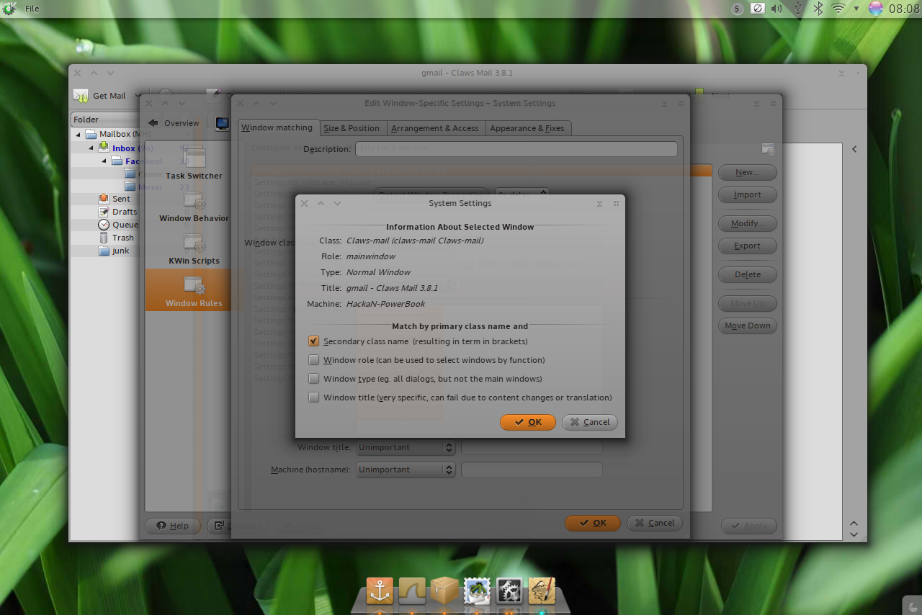Click in the Description input field
Viewport: 922px width, 615px height.
pyautogui.click(x=516, y=148)
